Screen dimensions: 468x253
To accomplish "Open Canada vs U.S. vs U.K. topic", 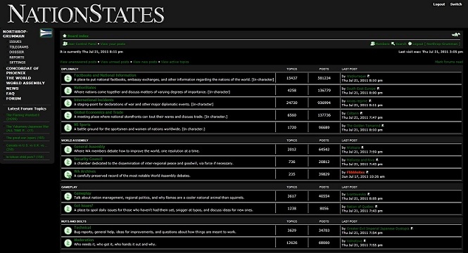I will [26, 147].
